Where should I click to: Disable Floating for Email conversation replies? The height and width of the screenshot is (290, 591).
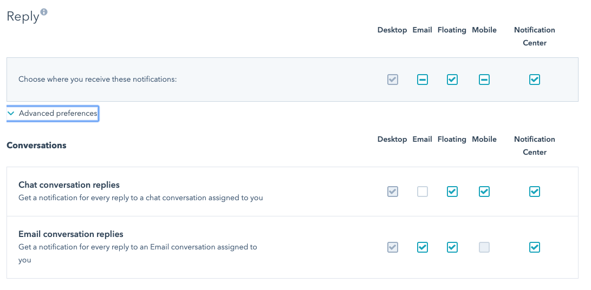pyautogui.click(x=452, y=247)
